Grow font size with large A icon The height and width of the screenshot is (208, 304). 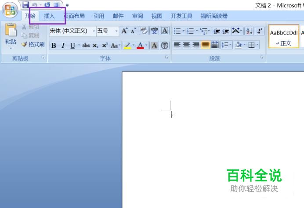[124, 31]
